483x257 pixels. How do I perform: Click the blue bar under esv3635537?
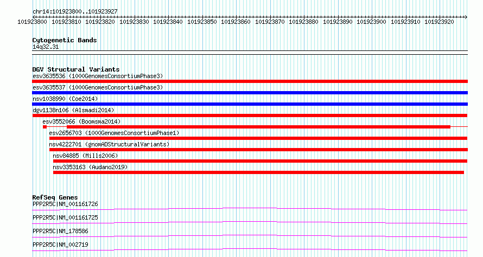tap(250, 93)
